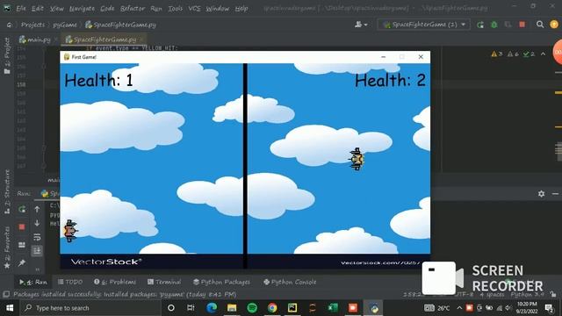
Task: Open Task View on the taskbar
Action: (x=191, y=308)
